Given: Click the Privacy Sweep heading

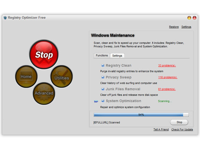Looking at the screenshot, I should [119, 77].
